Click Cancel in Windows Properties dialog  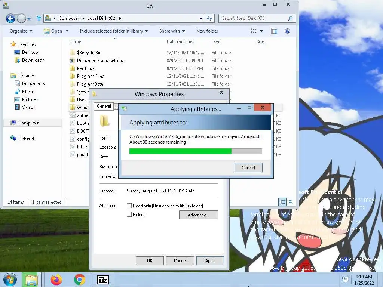[180, 260]
